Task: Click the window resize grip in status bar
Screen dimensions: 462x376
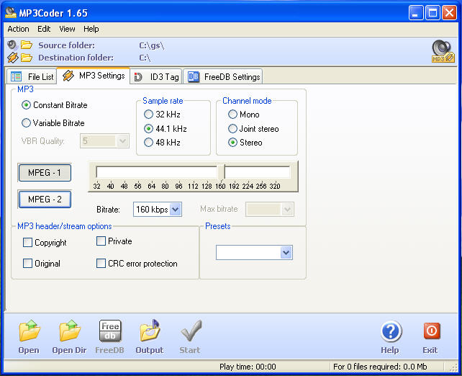Action: click(x=453, y=367)
